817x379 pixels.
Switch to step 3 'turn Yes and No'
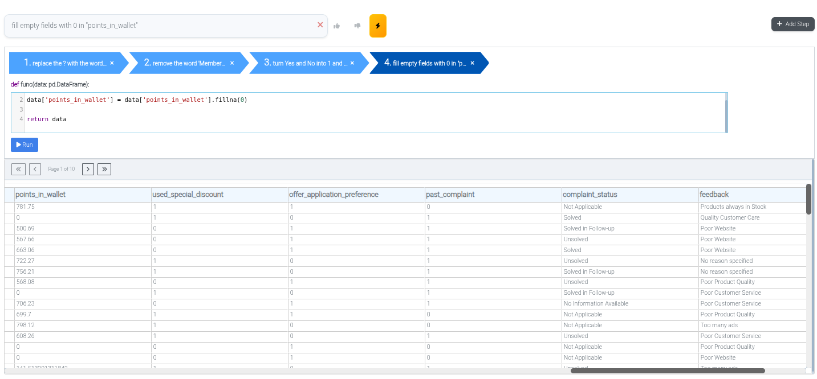[x=306, y=63]
